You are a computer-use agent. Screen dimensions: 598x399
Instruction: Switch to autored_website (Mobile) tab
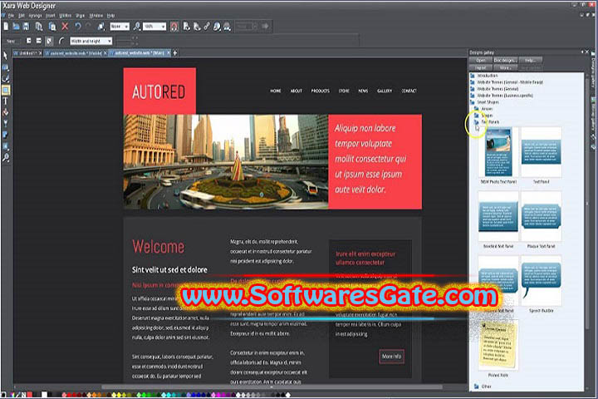click(x=76, y=53)
